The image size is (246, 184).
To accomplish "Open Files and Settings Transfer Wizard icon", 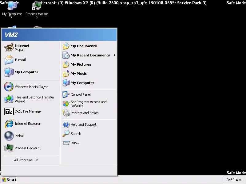I will point(9,99).
